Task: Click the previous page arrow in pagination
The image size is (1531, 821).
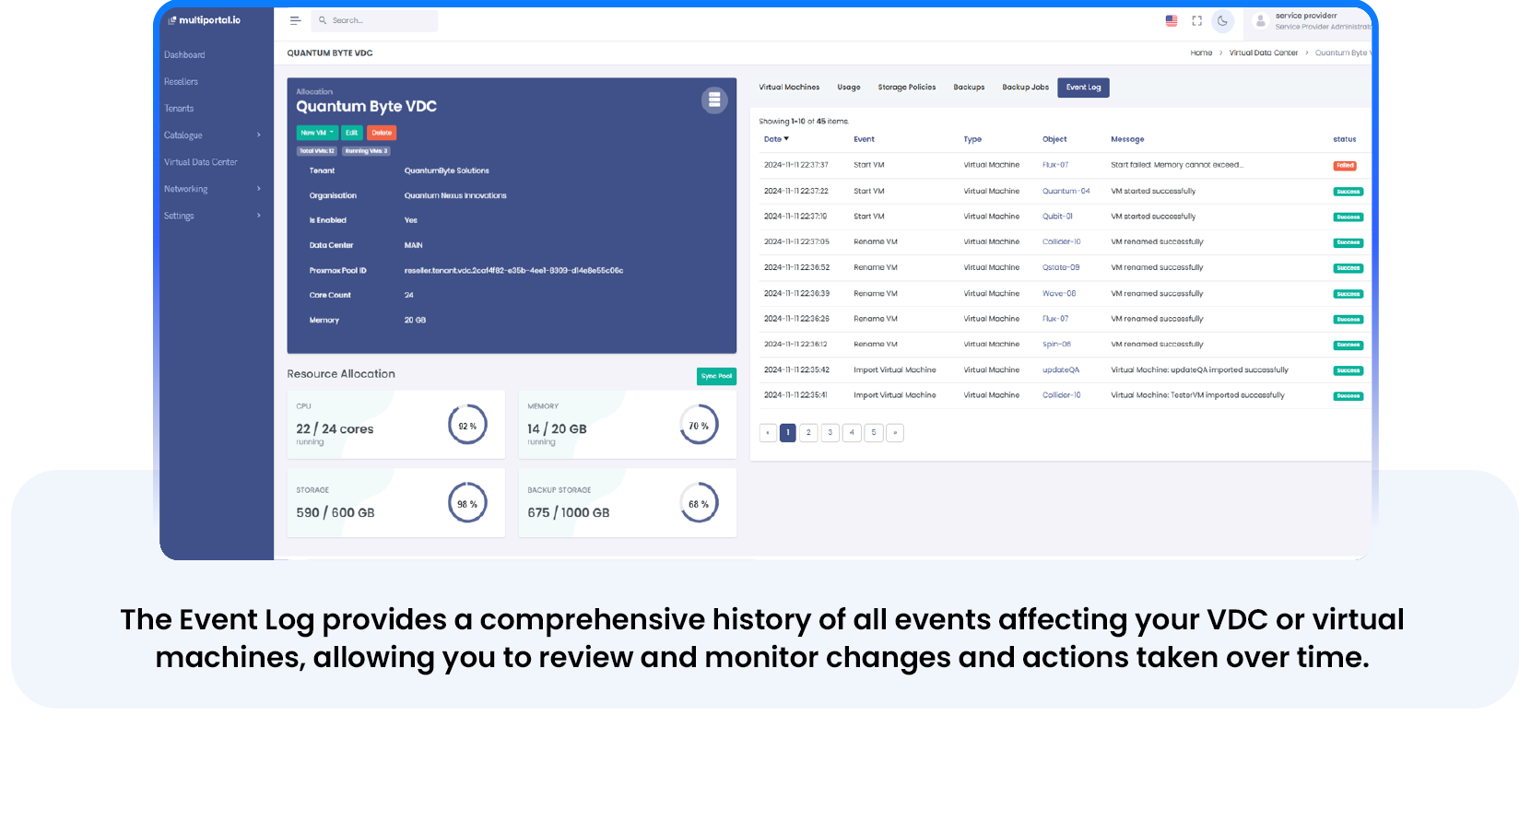Action: pyautogui.click(x=767, y=433)
